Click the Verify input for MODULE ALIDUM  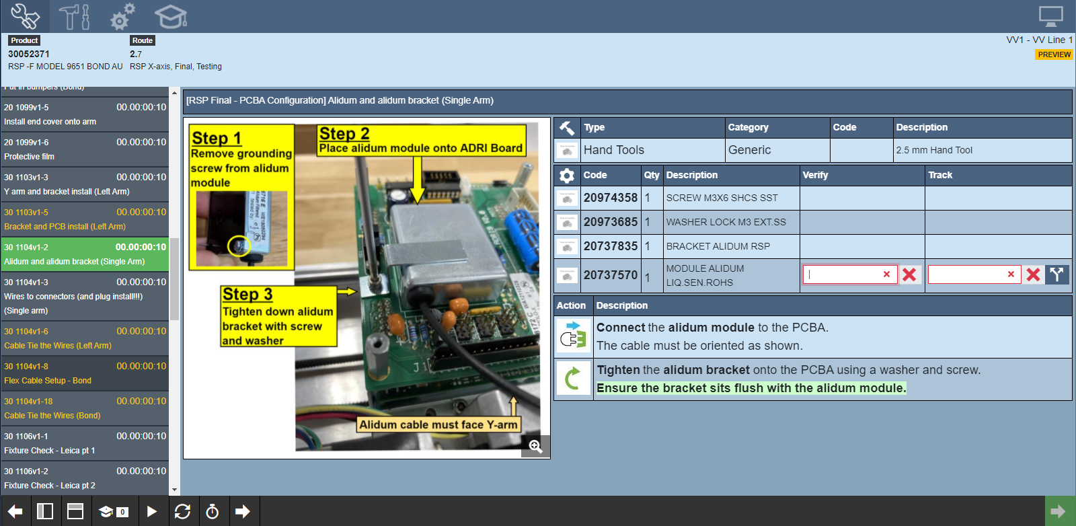850,274
